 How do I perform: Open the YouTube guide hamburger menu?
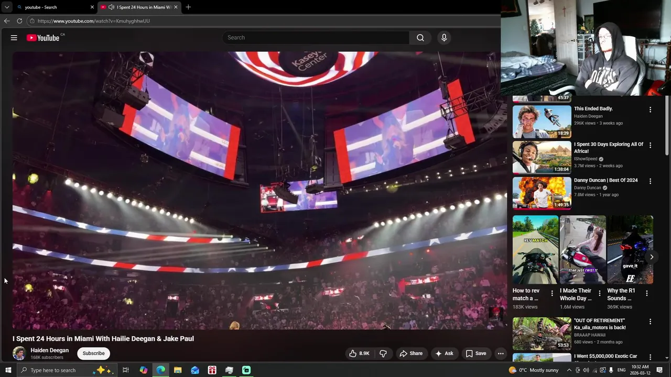(x=14, y=38)
